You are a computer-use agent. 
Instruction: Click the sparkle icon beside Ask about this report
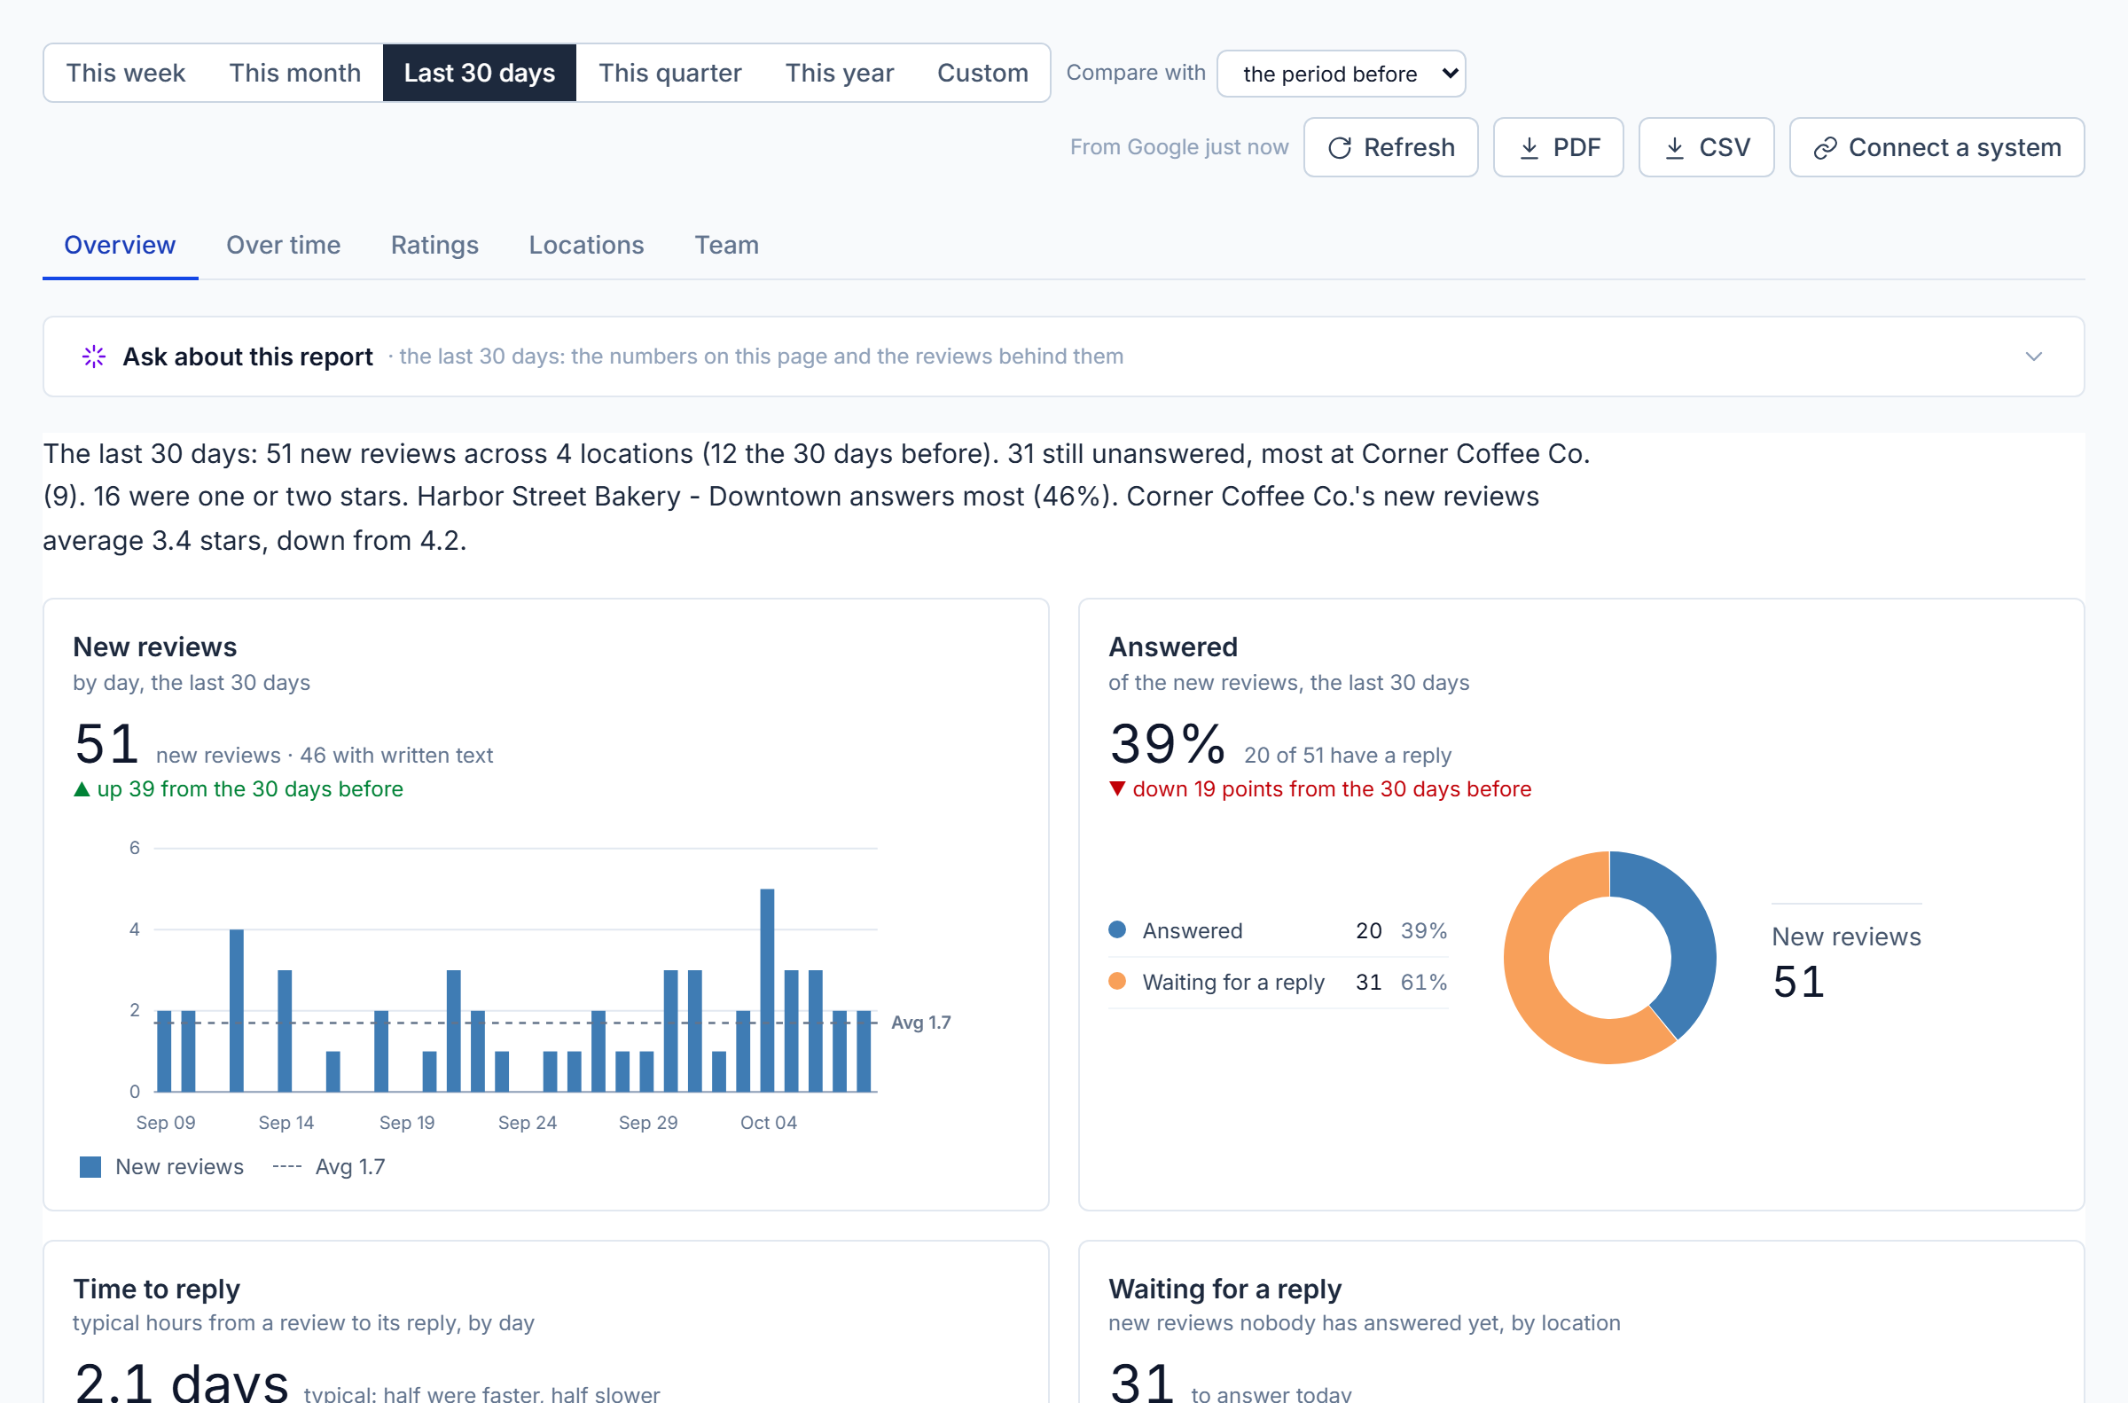94,357
